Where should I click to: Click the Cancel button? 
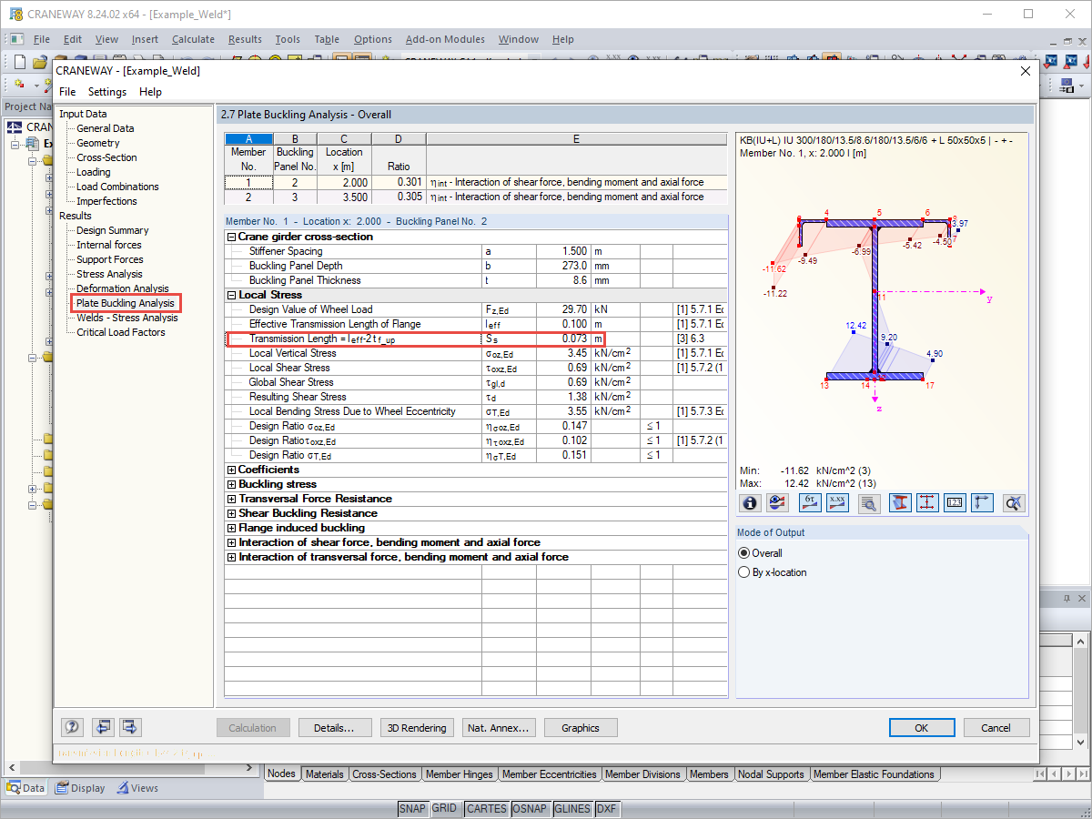pos(996,728)
